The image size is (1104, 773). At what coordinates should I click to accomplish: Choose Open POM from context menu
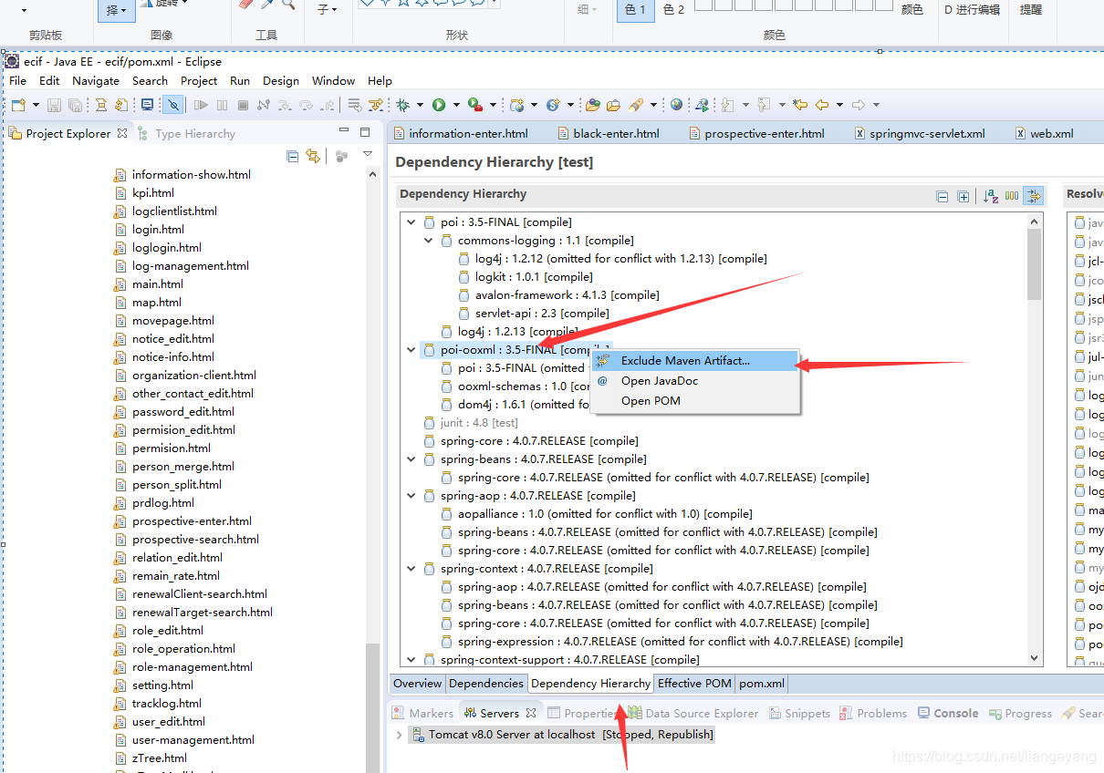694,401
